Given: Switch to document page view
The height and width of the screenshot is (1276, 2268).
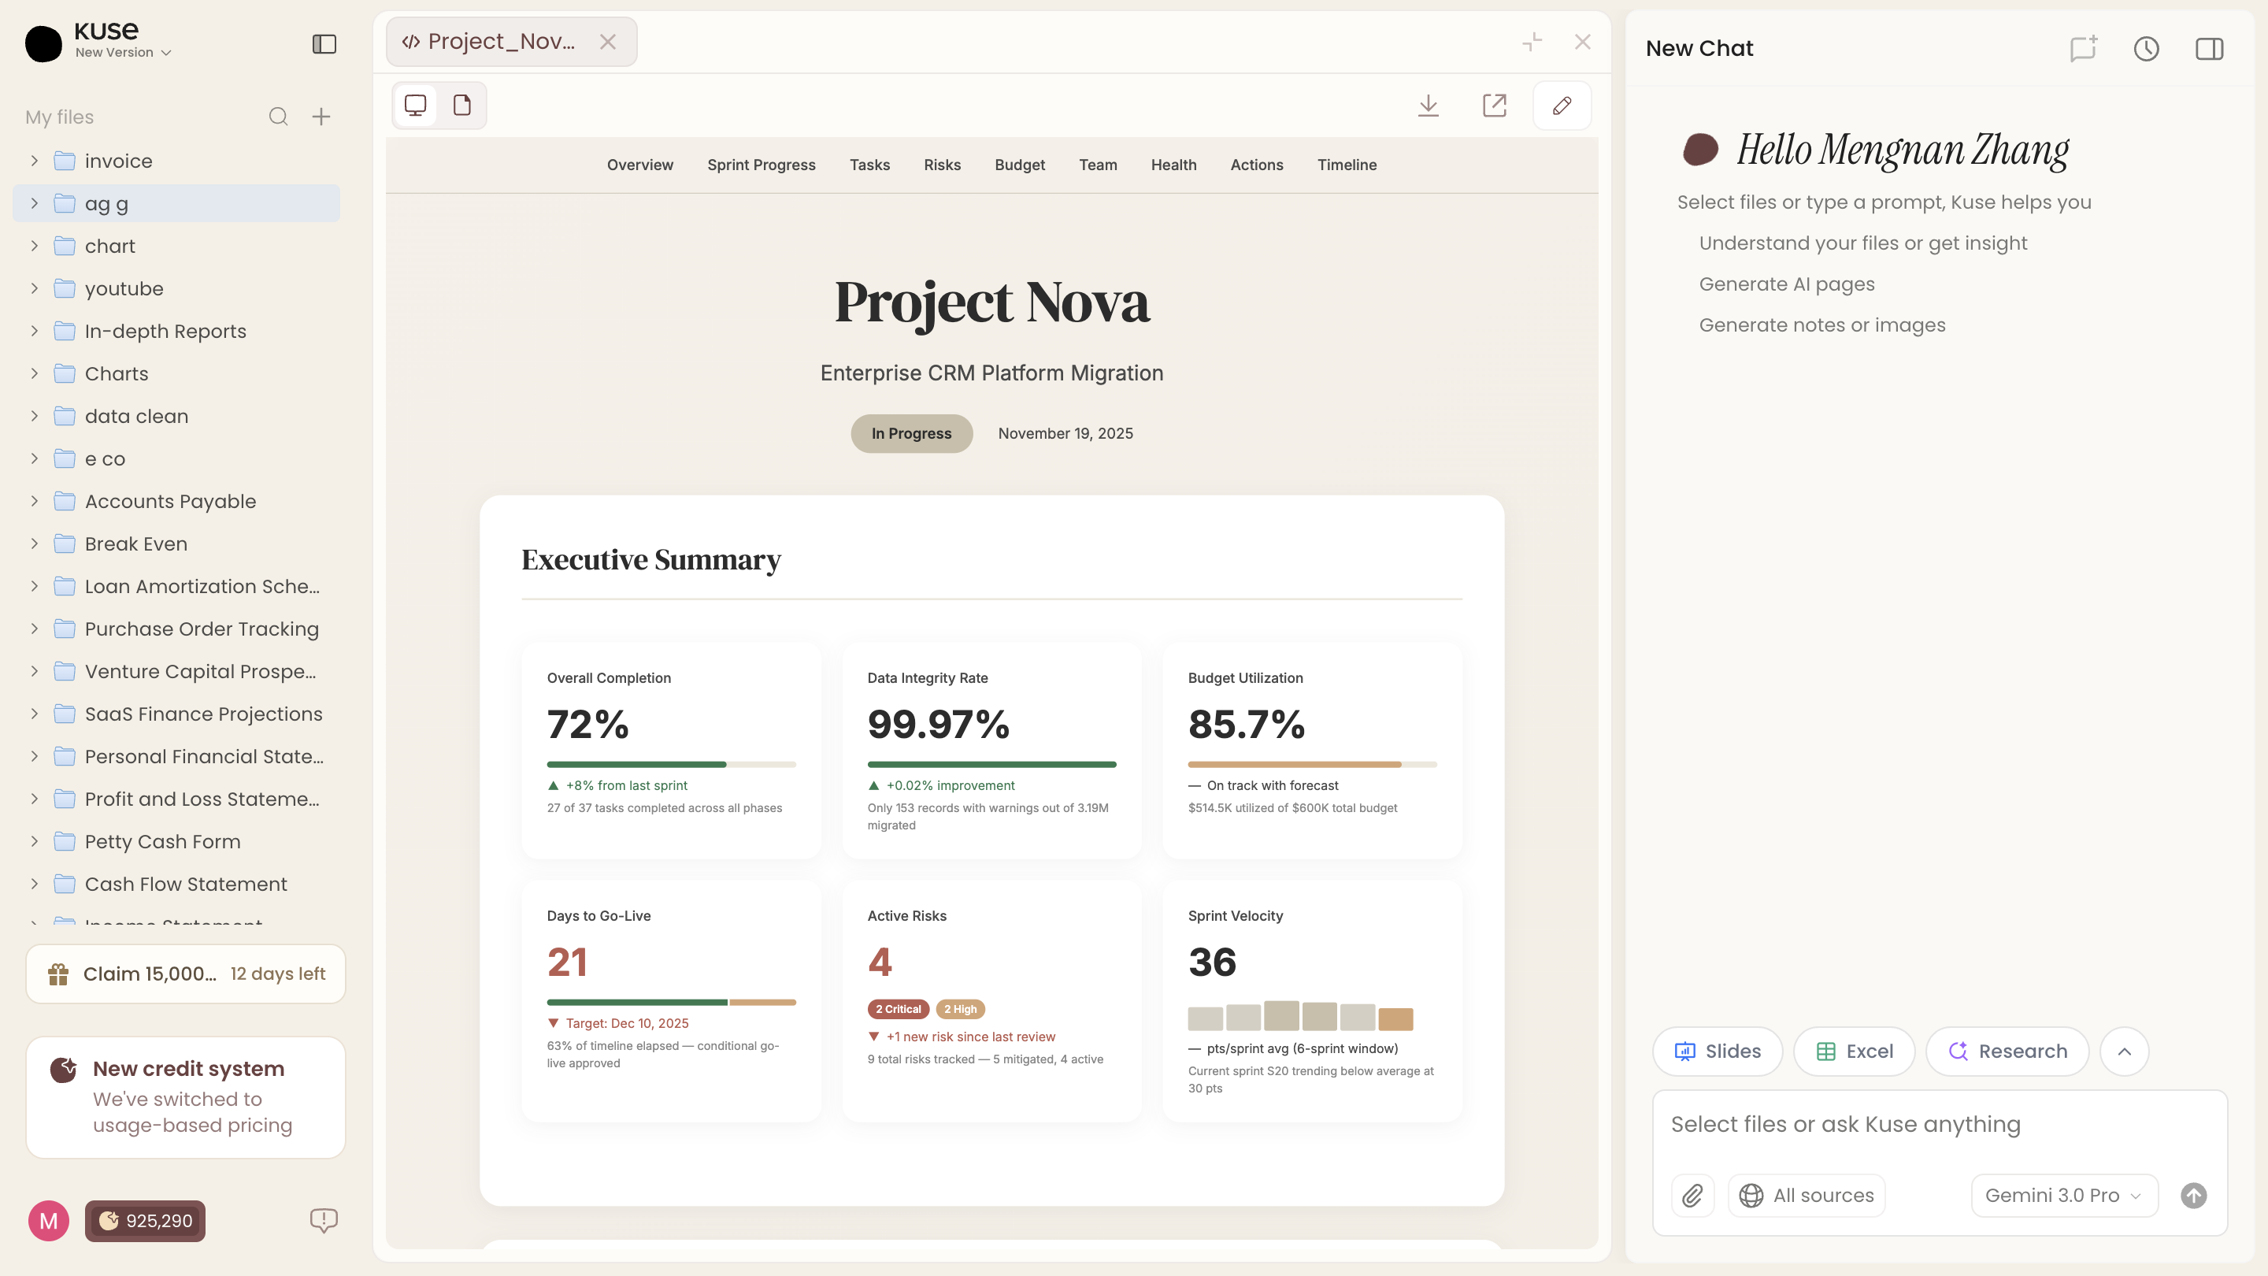Looking at the screenshot, I should 462,106.
